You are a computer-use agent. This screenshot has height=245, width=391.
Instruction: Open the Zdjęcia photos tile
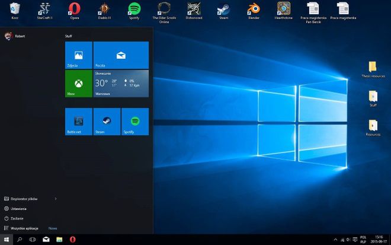click(79, 55)
